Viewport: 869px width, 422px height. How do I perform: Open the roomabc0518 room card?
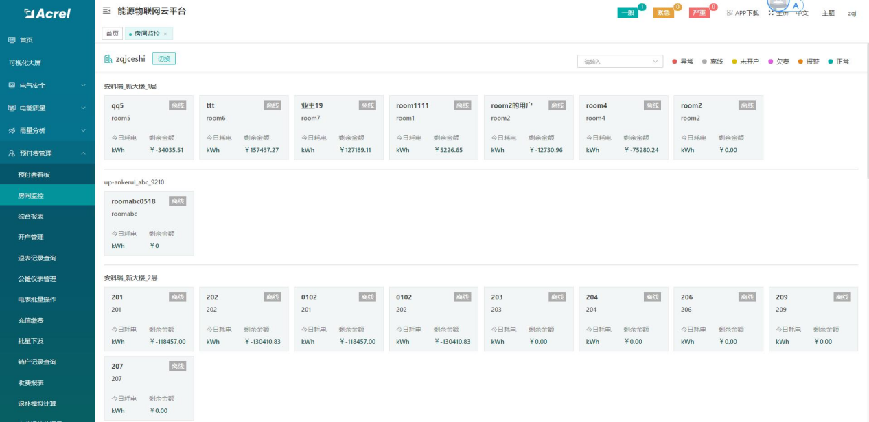coord(149,223)
